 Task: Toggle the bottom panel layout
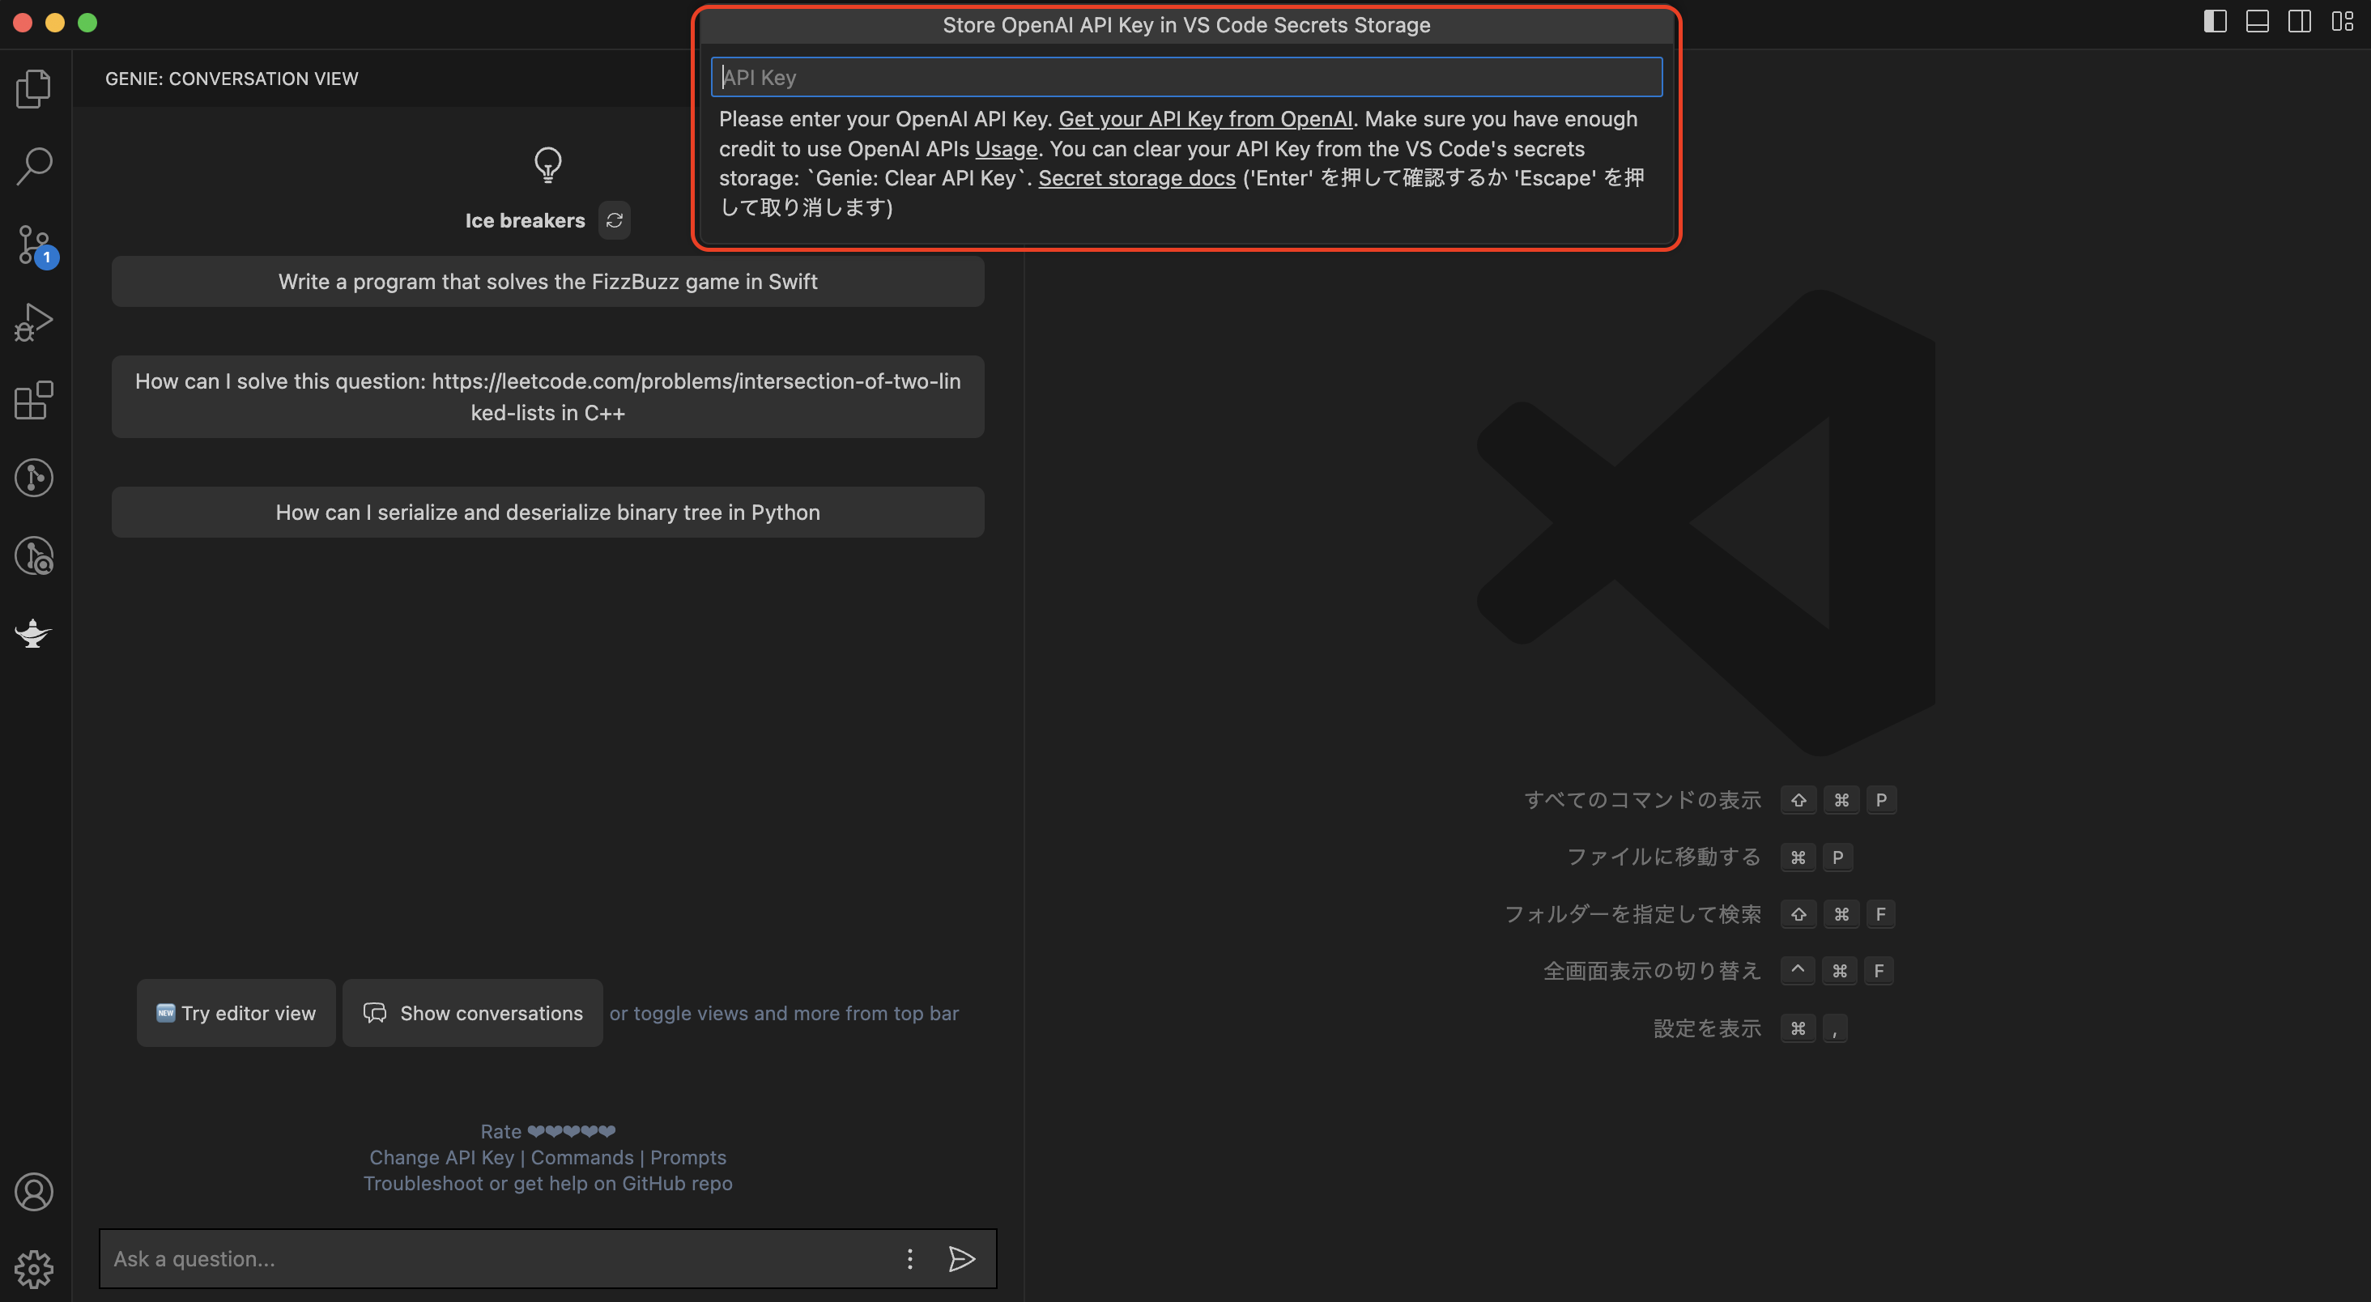pos(2257,22)
